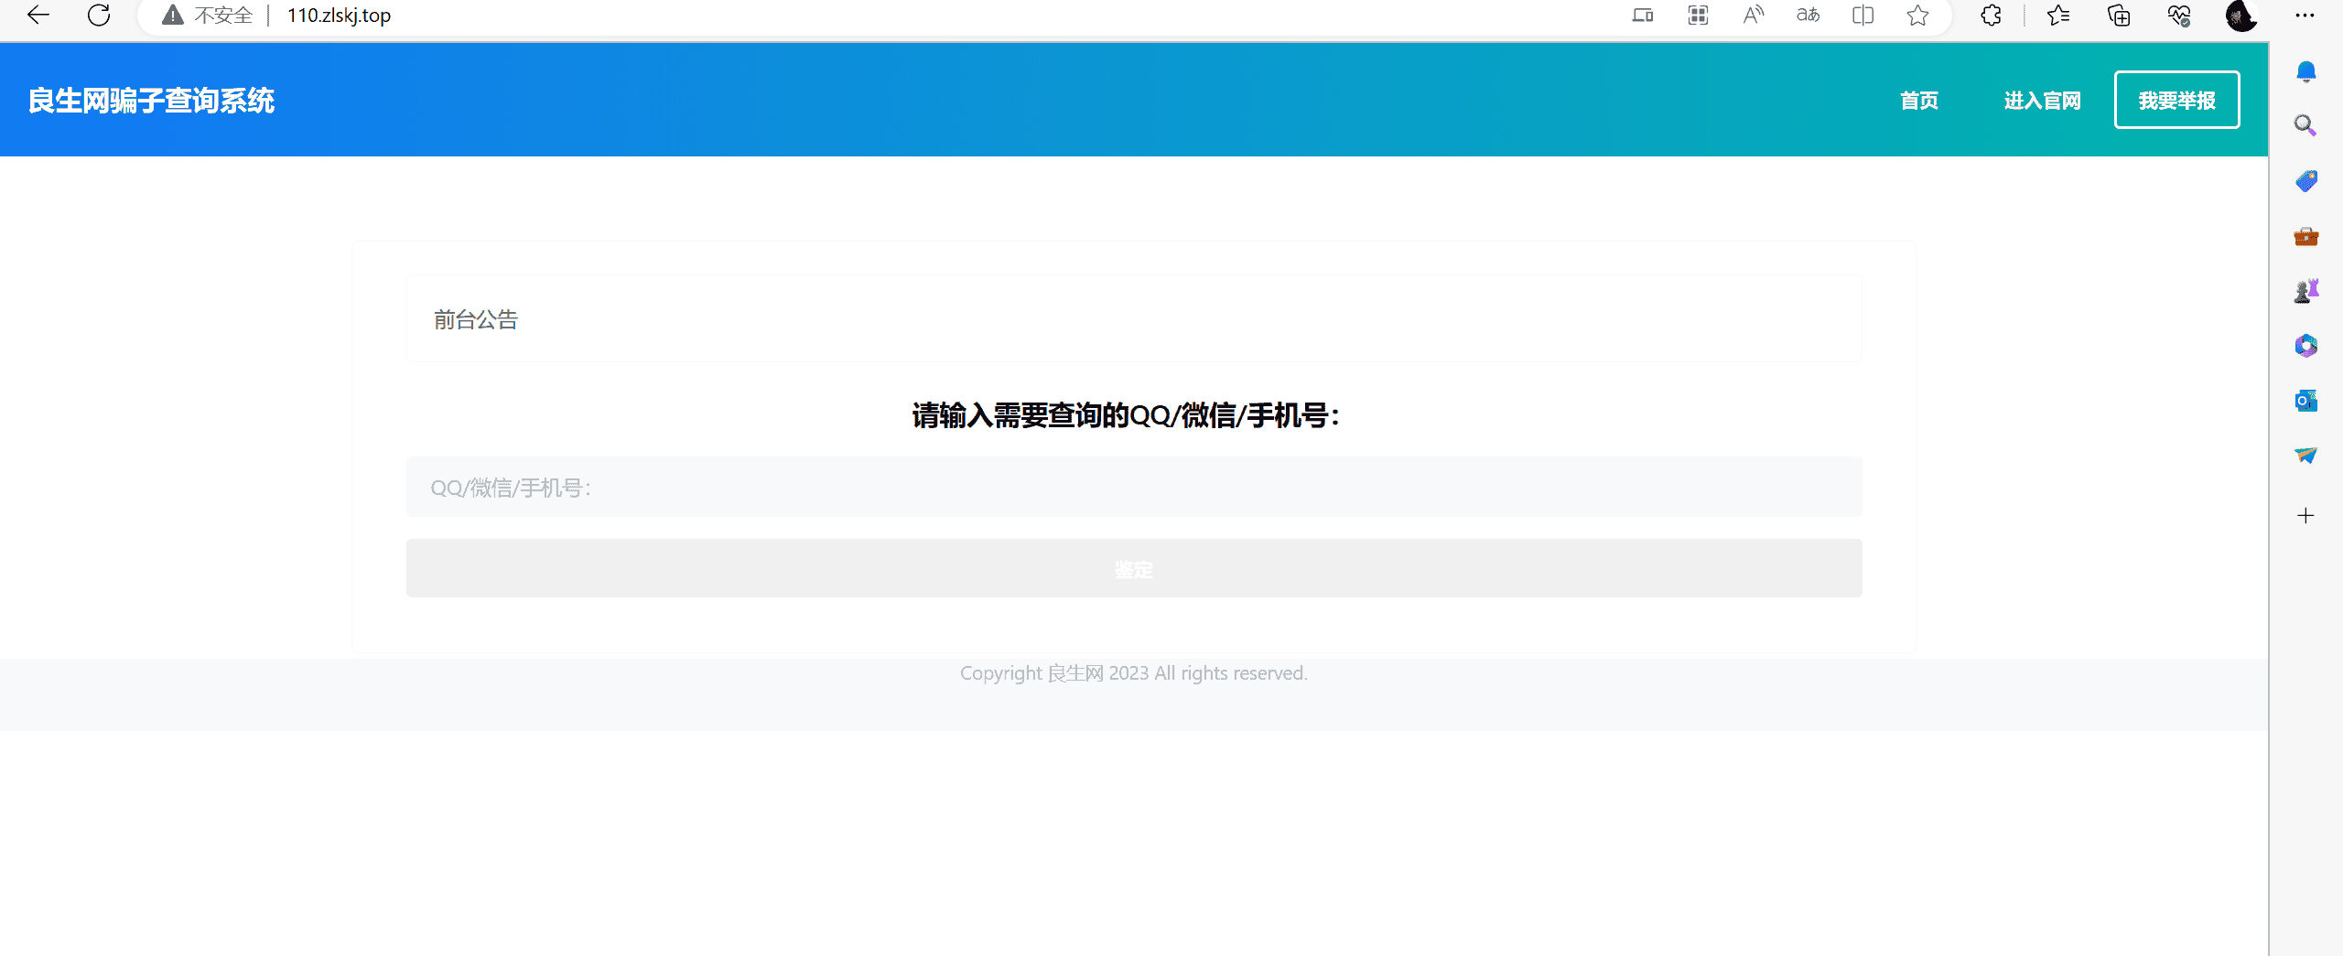This screenshot has height=956, width=2343.
Task: Click the QQ/微信/手机号 input field
Action: click(1133, 487)
